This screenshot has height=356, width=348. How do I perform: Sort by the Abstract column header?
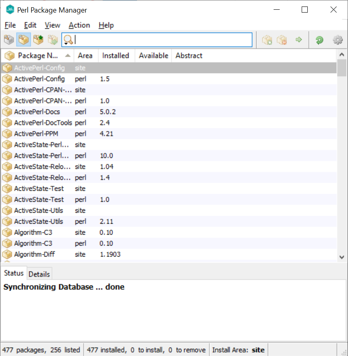point(254,56)
